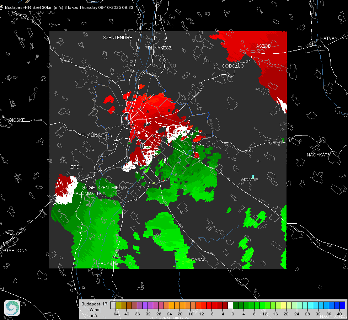Screen dimensions: 348x320
Task: Select the GÖDÖLLŐ map label
Action: (x=233, y=66)
